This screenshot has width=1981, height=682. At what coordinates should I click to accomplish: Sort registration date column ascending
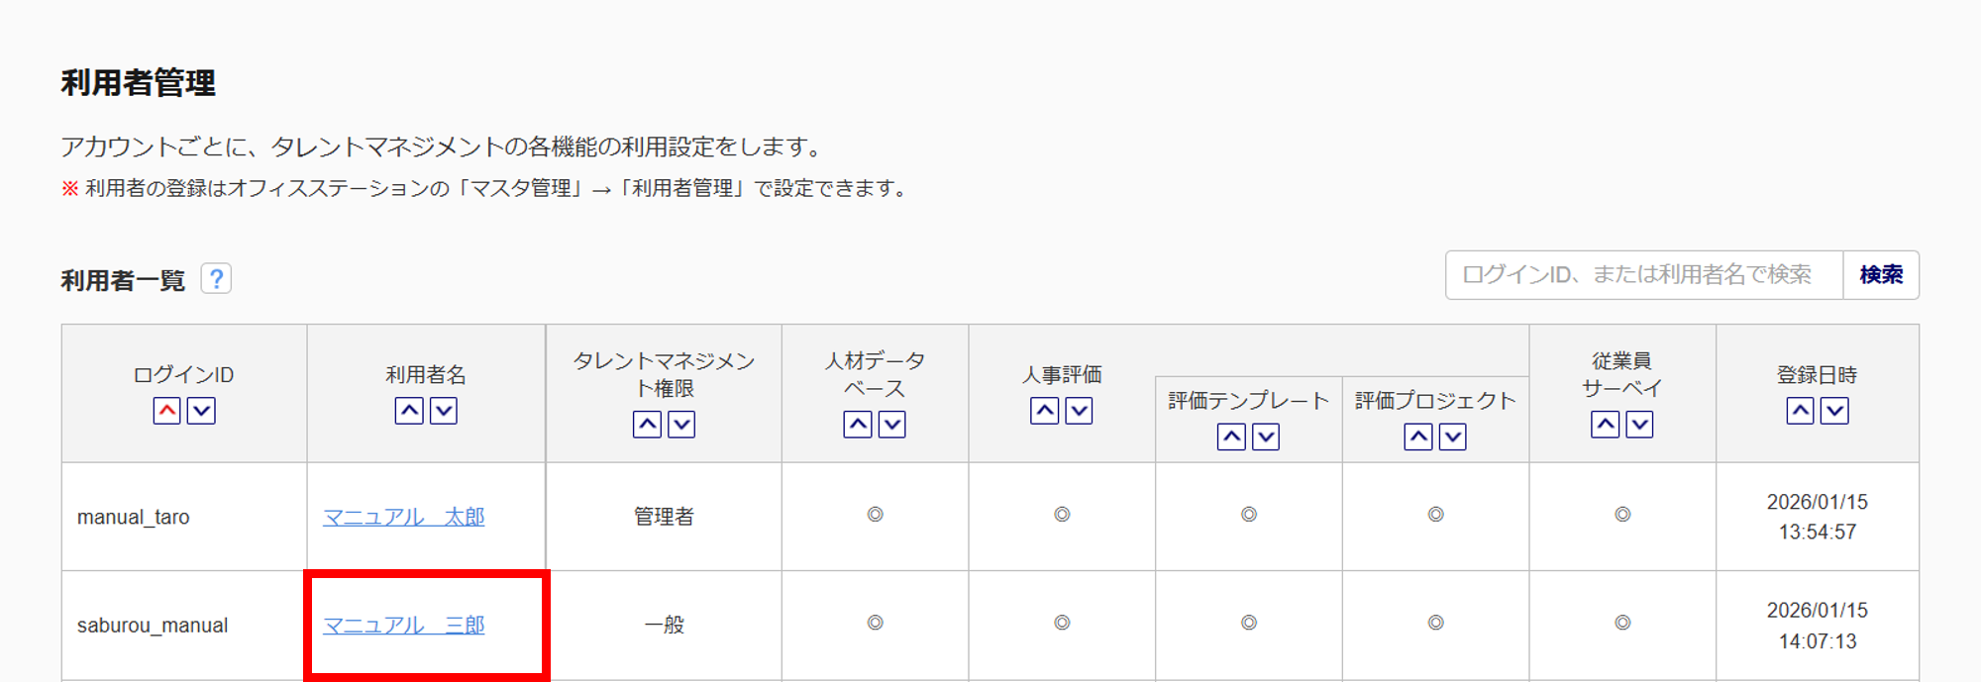1800,411
